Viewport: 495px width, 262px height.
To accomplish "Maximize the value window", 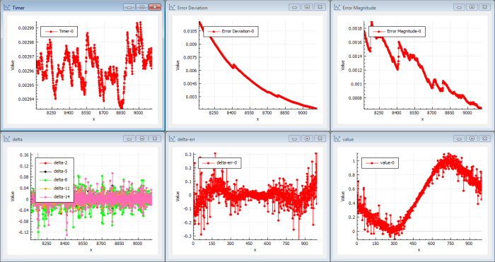I will [x=472, y=138].
